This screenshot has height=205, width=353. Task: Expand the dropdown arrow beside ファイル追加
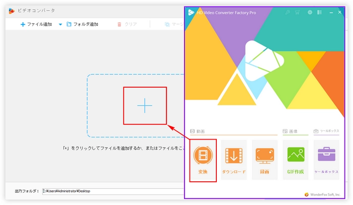(61, 24)
